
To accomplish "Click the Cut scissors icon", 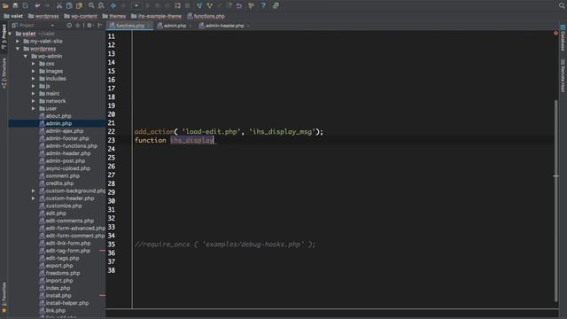I will pos(59,5).
